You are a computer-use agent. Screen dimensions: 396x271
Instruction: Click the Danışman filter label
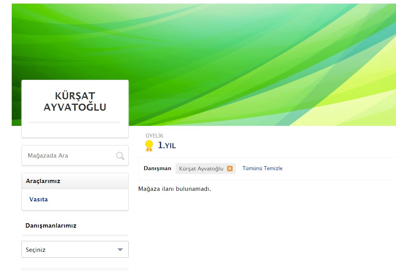(158, 168)
